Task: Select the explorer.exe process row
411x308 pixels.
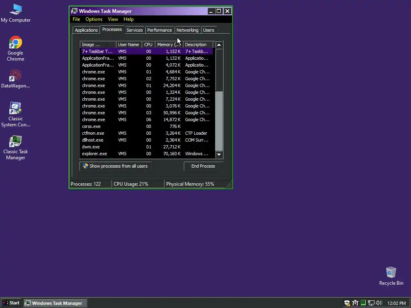Action: 147,154
